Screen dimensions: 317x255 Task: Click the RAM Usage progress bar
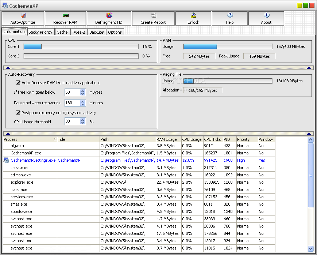pyautogui.click(x=228, y=46)
